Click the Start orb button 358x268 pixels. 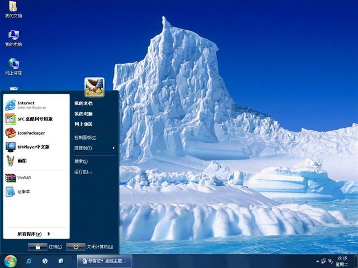click(10, 261)
